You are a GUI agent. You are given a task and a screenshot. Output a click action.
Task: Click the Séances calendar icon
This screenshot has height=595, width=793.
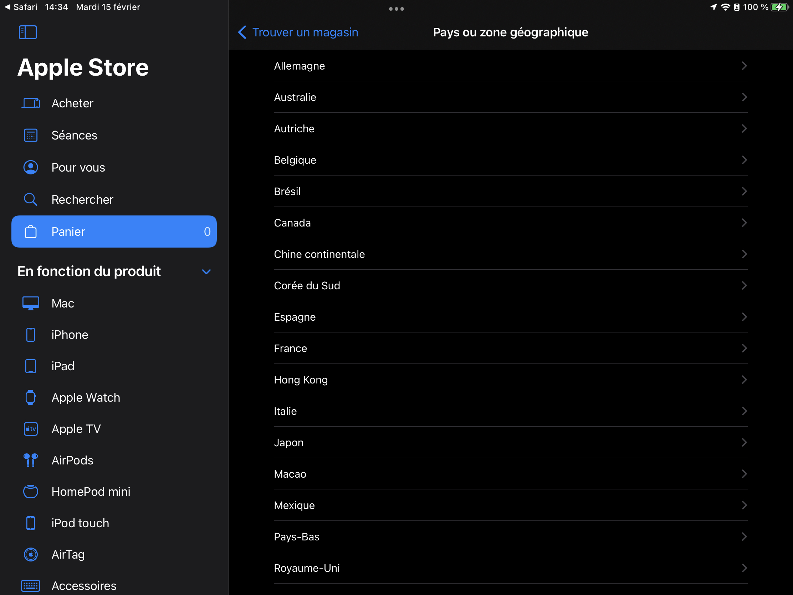click(31, 135)
